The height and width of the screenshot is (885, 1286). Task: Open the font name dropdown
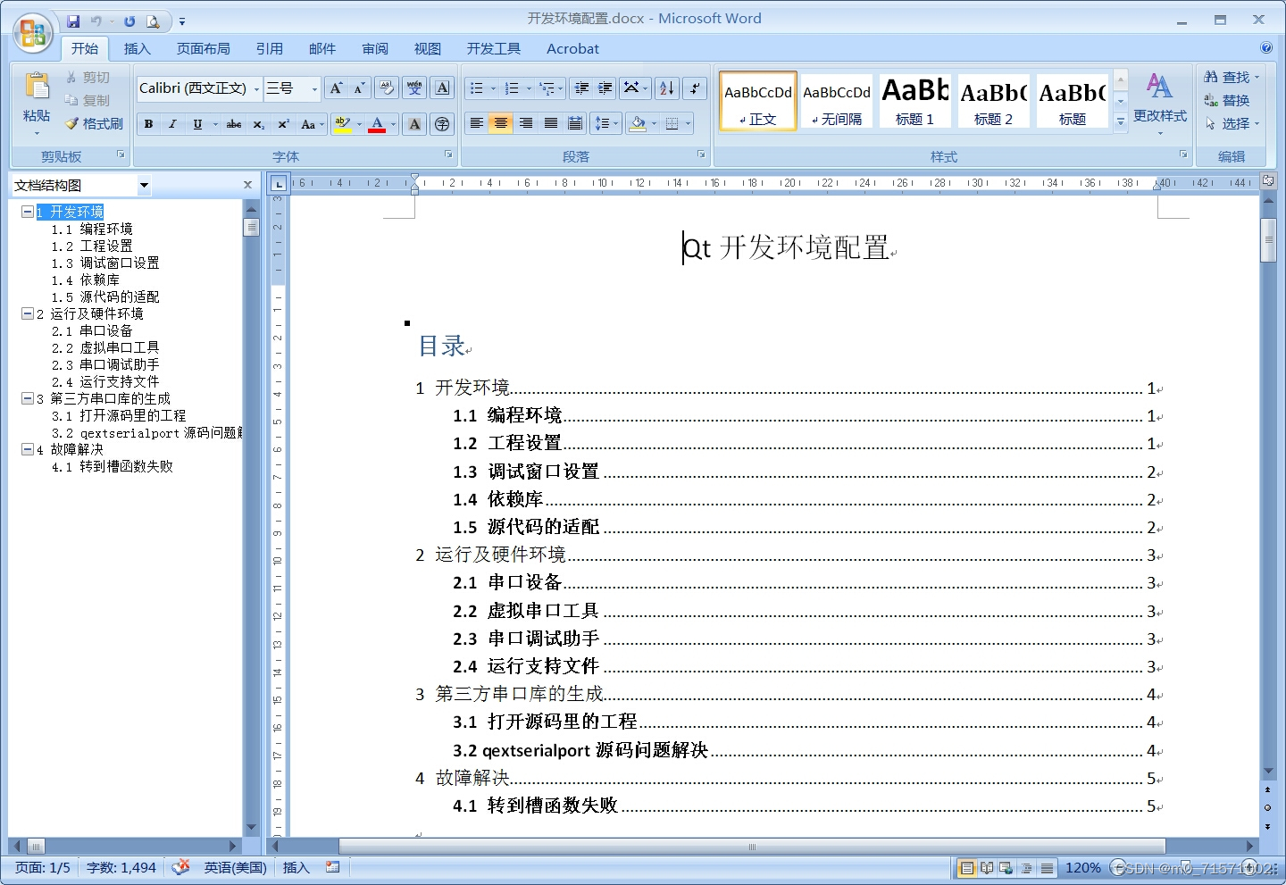(257, 88)
